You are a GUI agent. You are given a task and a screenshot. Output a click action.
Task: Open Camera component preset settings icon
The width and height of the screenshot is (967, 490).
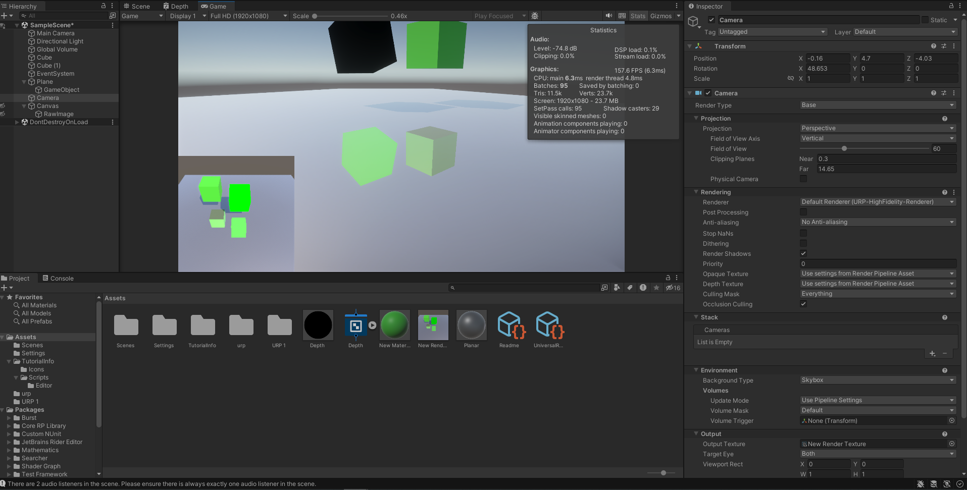click(943, 93)
